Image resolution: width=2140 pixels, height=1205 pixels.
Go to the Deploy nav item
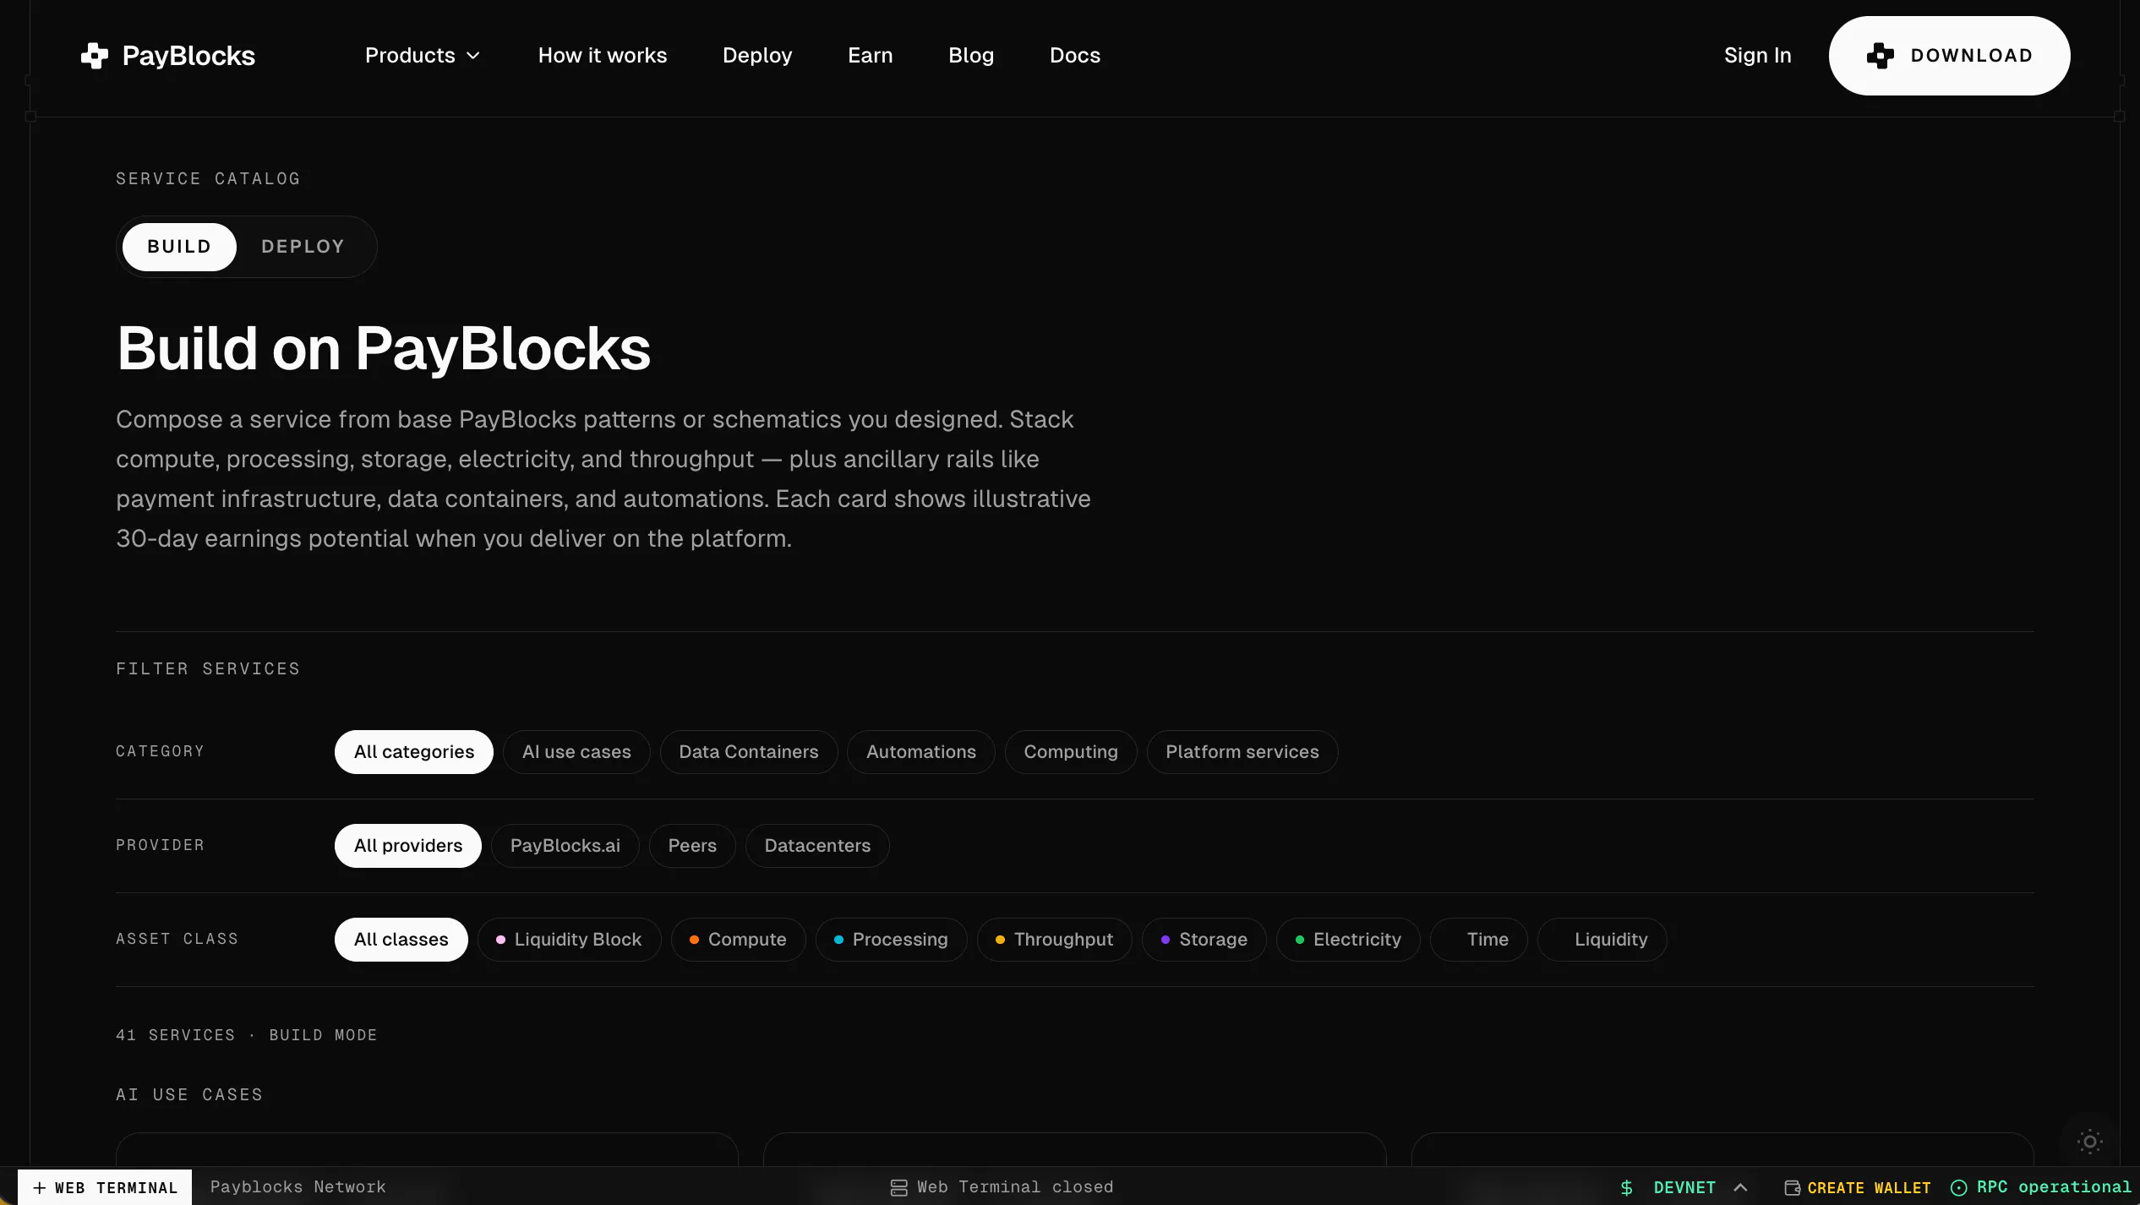757,56
